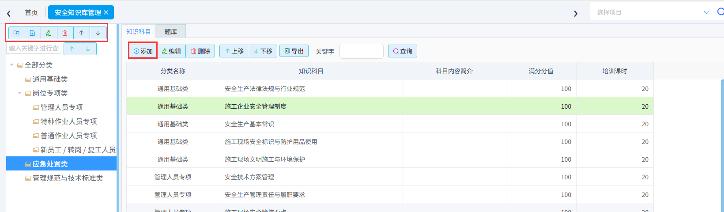Jump to next search match with the teal down arrow
724x212 pixels.
pyautogui.click(x=88, y=49)
